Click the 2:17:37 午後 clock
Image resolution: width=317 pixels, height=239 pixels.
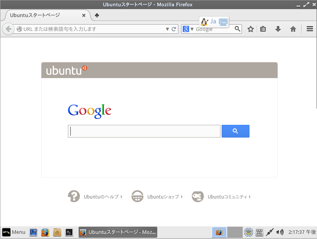pyautogui.click(x=302, y=232)
